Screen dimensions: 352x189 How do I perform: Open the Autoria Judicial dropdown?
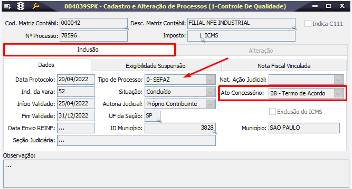pyautogui.click(x=210, y=104)
